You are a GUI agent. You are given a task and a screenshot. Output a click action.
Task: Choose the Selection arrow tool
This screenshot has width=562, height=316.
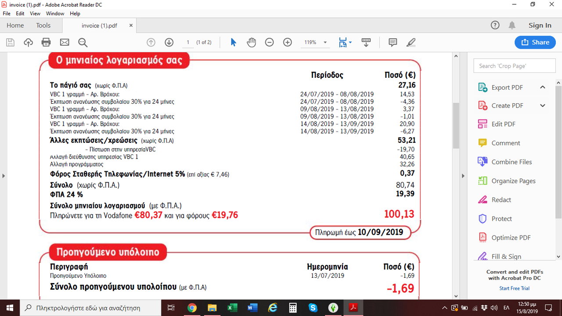233,42
